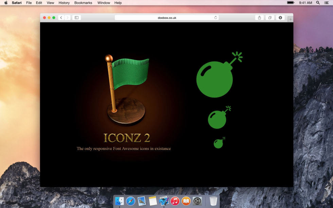Open System Preferences gear in Dock
333x208 pixels.
point(197,201)
